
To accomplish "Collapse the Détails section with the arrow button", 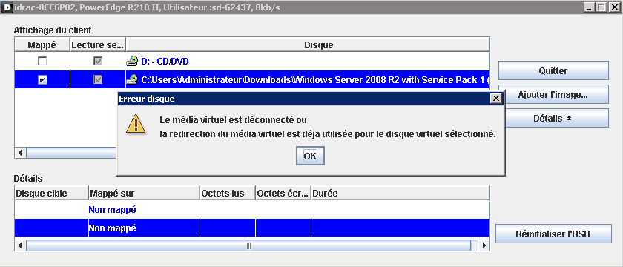I will 553,119.
